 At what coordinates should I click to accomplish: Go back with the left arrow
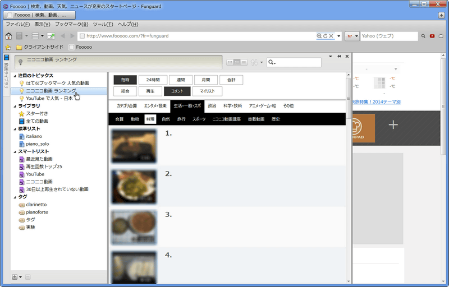pos(63,36)
